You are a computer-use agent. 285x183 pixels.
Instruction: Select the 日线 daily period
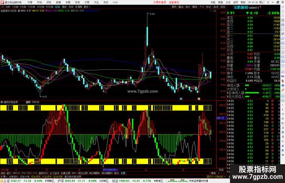57,7
